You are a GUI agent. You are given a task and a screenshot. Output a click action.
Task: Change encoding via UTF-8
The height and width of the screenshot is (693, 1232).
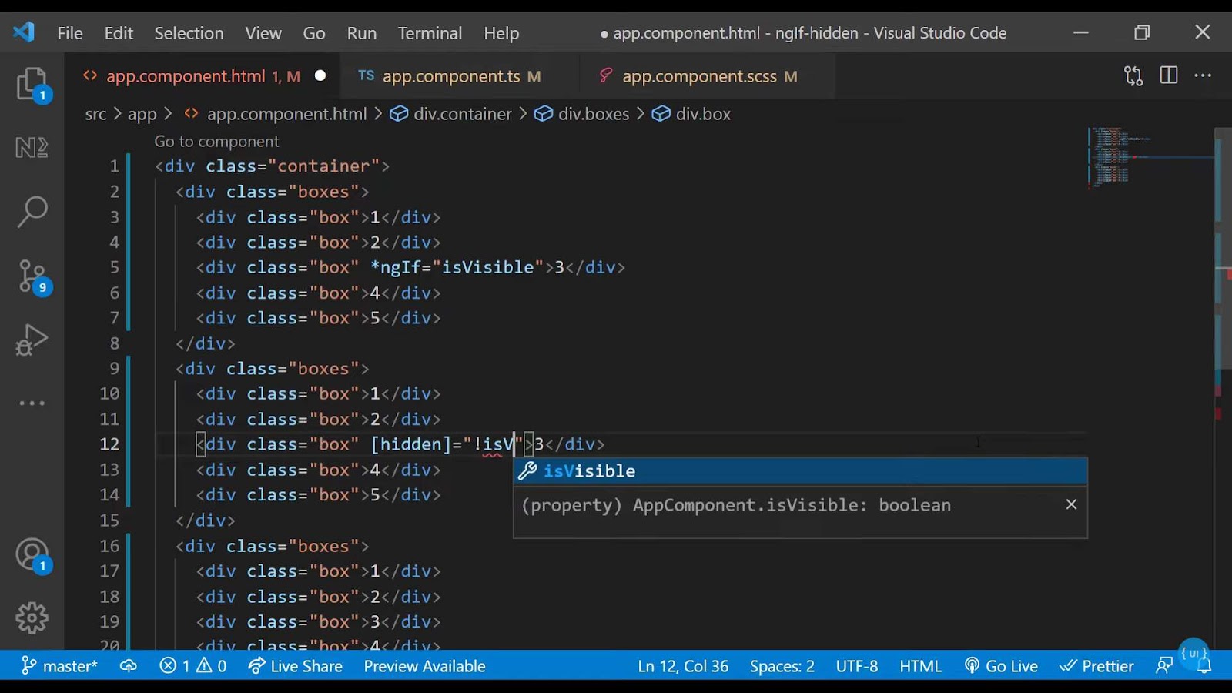(857, 666)
